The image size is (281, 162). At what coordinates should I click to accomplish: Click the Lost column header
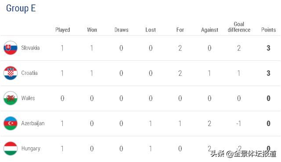(x=151, y=30)
